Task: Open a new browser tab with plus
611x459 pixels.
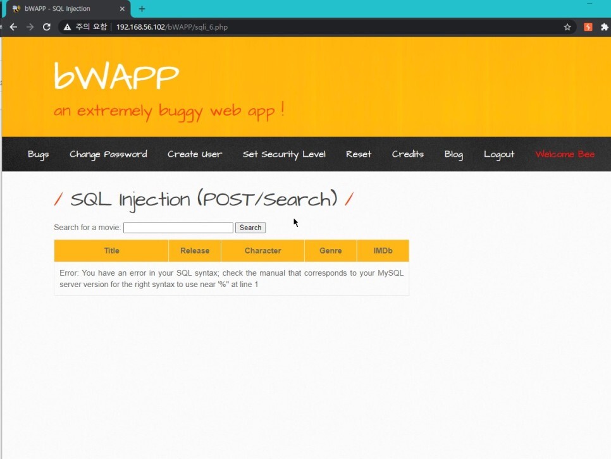Action: pyautogui.click(x=142, y=9)
